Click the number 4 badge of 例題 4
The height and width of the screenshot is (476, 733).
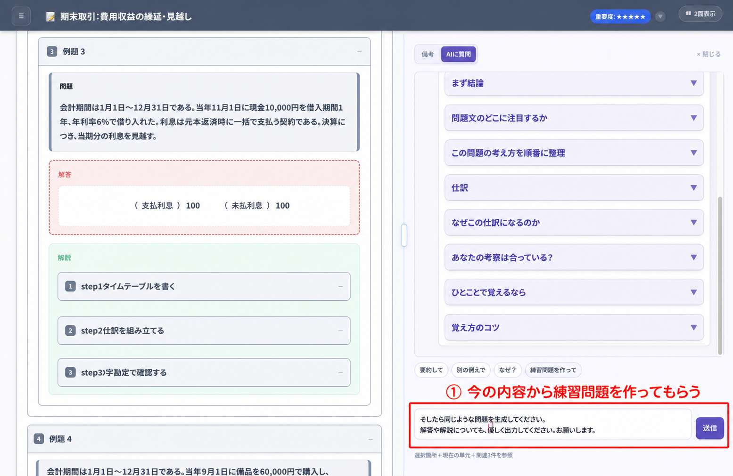pyautogui.click(x=39, y=439)
